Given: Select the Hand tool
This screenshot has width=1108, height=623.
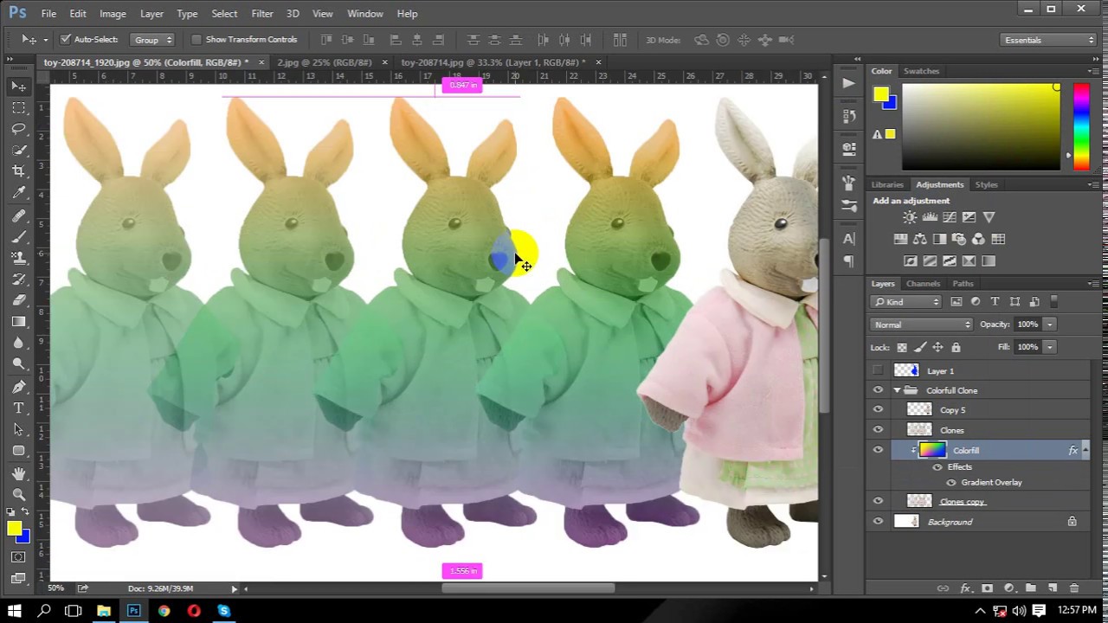Looking at the screenshot, I should pyautogui.click(x=18, y=472).
